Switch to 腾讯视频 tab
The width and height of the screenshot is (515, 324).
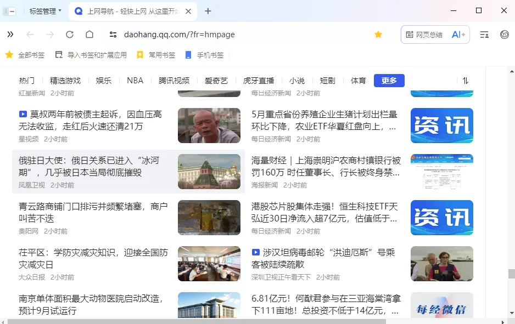pos(173,81)
